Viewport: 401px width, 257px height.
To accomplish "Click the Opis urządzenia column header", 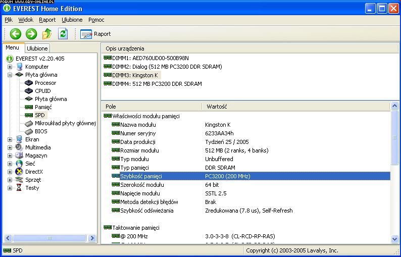I will coord(250,48).
